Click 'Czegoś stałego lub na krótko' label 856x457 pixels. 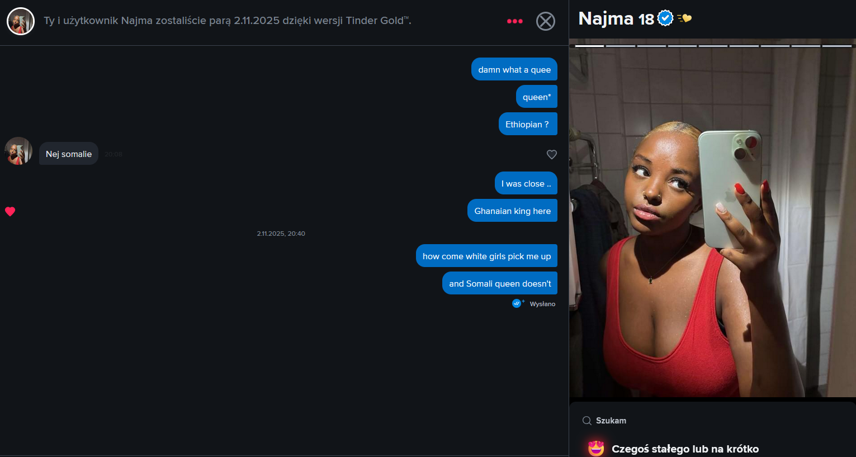coord(685,449)
